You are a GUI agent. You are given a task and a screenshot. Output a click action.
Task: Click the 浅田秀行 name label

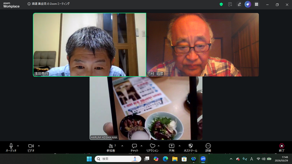click(x=41, y=74)
